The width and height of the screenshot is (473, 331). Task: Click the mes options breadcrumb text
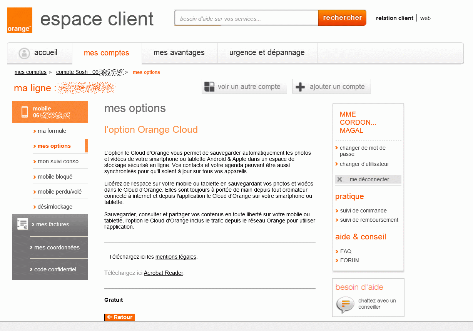pos(146,72)
